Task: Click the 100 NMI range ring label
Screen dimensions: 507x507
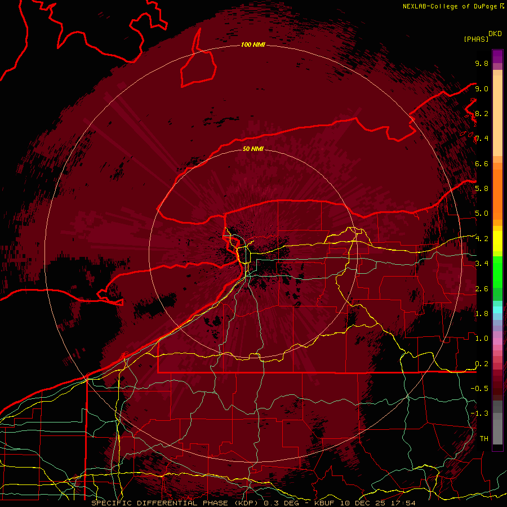Action: [253, 45]
